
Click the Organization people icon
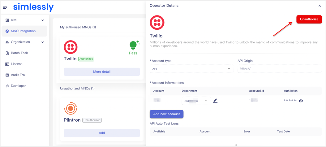click(x=7, y=42)
